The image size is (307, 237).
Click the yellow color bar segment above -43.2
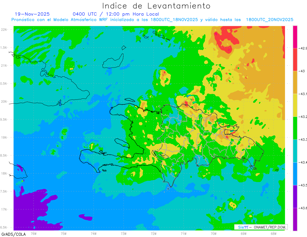295,105
